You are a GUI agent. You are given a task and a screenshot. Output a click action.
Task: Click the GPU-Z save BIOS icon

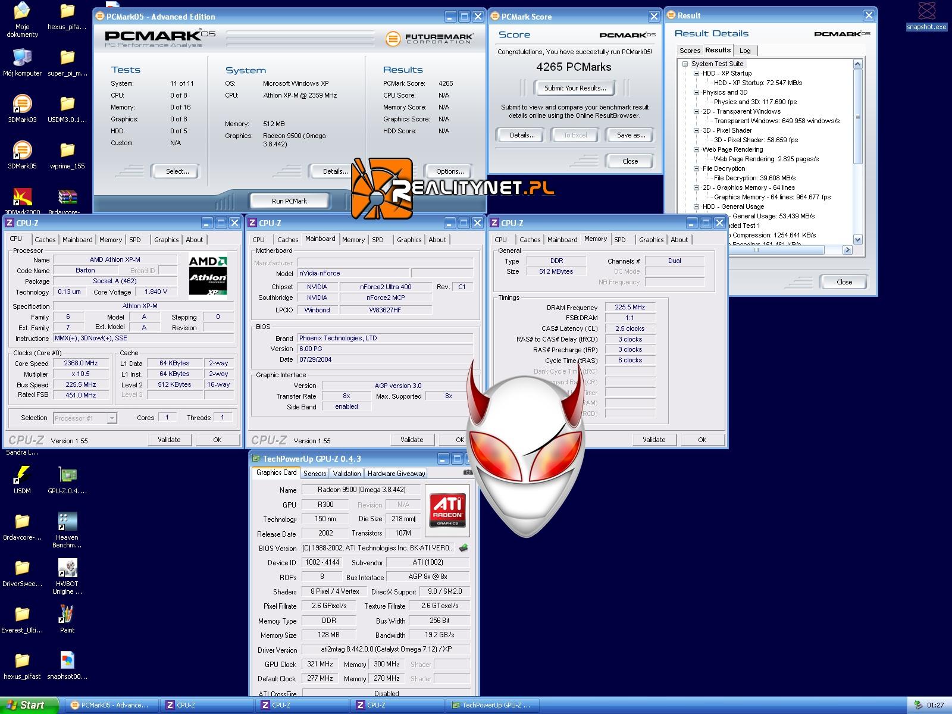[464, 547]
